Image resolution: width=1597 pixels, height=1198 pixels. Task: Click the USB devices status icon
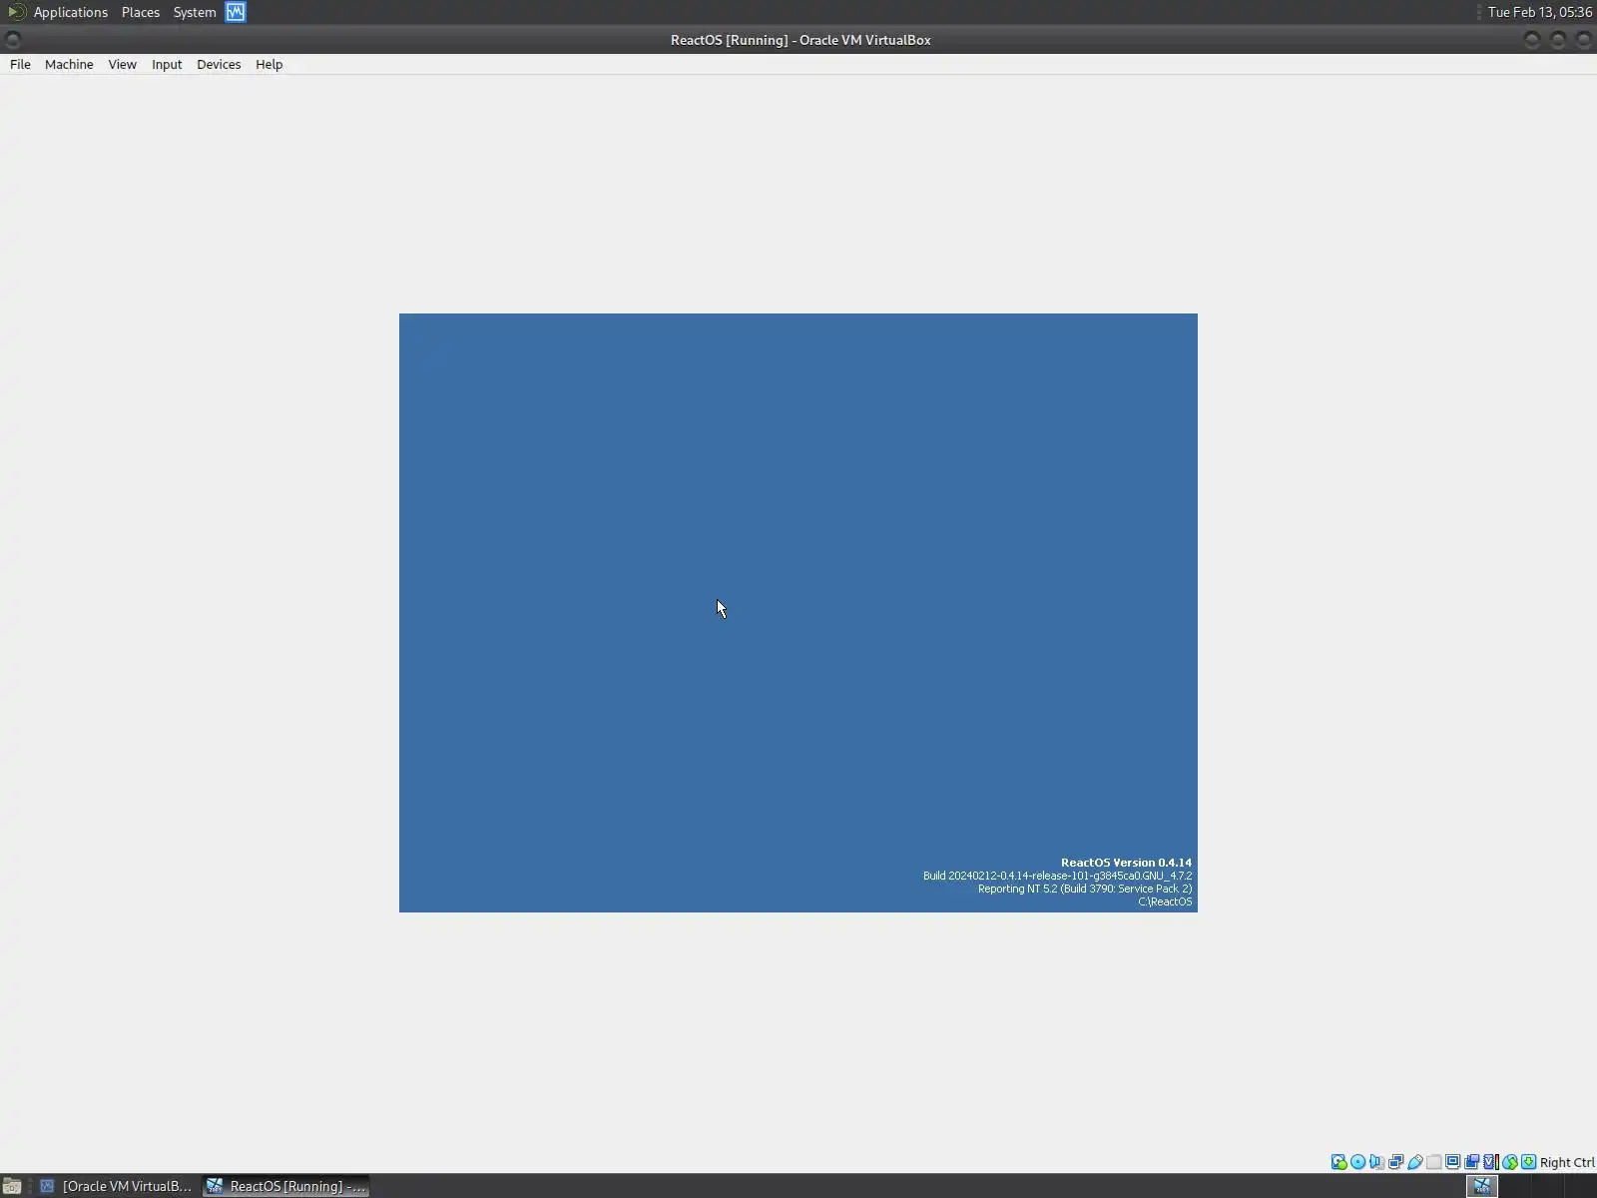tap(1415, 1162)
